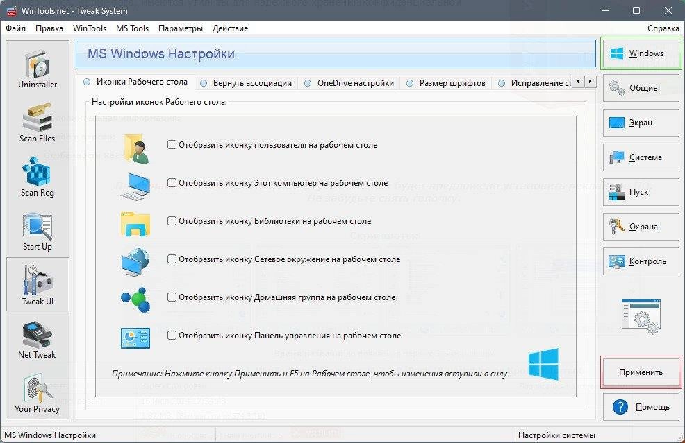Open the Параметры menu
Viewport: 685px width, 443px height.
[x=181, y=28]
